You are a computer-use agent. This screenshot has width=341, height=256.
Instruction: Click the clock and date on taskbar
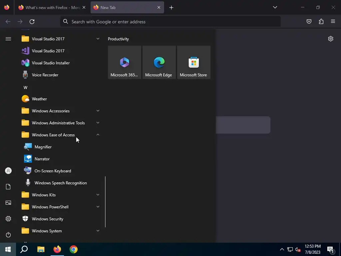coord(312,249)
